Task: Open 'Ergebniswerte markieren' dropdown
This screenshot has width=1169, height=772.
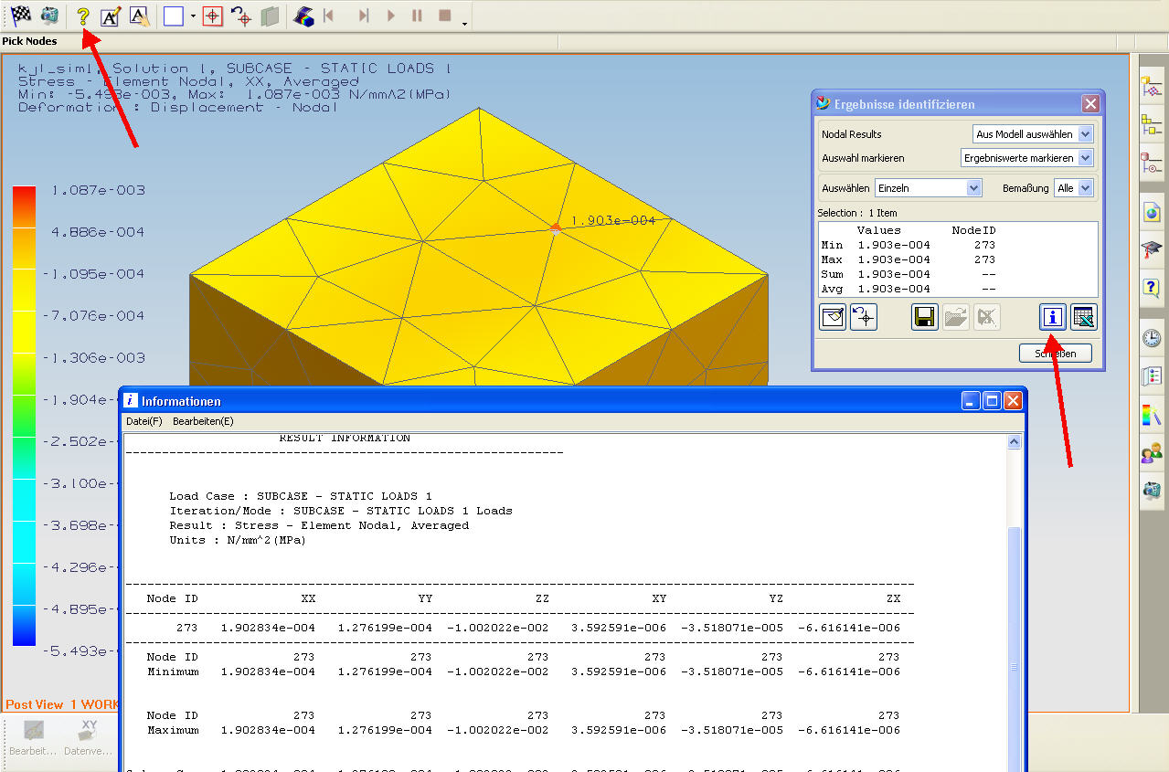Action: 1085,158
